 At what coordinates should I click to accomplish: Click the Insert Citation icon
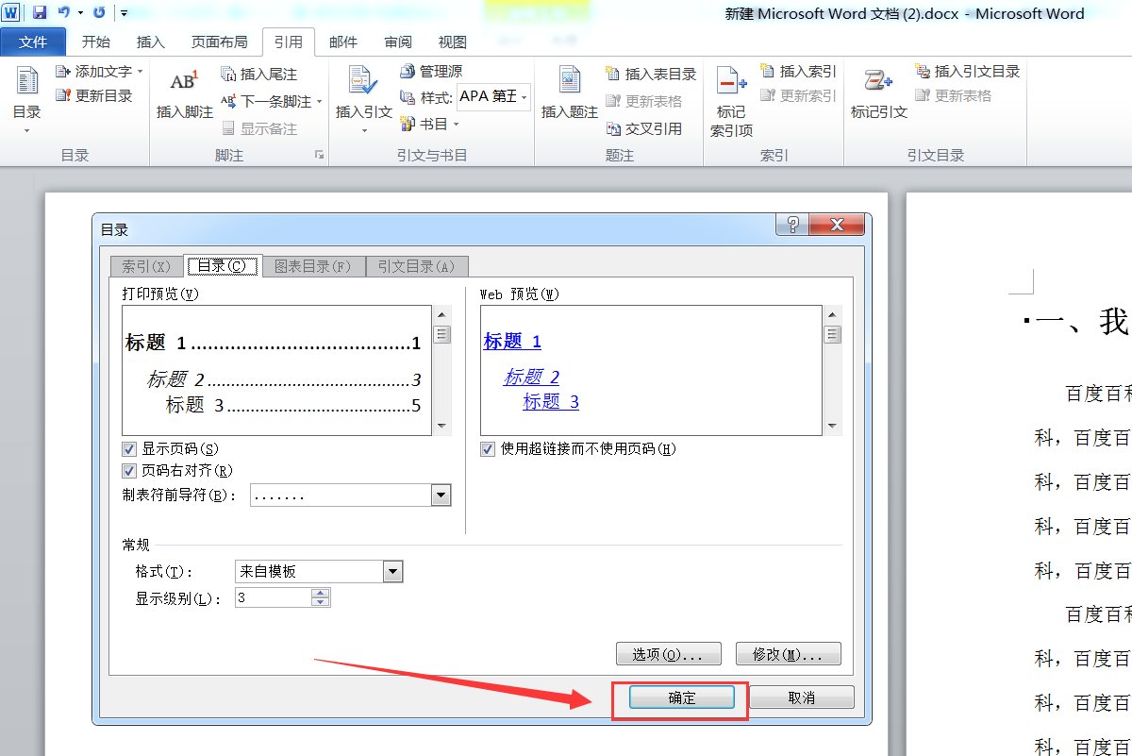[363, 81]
